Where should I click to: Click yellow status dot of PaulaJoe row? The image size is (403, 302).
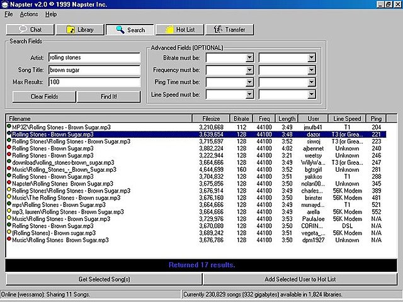[9, 218]
